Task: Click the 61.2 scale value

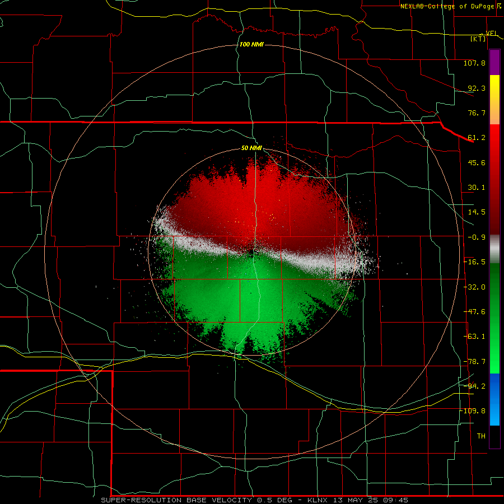Action: pyautogui.click(x=477, y=138)
